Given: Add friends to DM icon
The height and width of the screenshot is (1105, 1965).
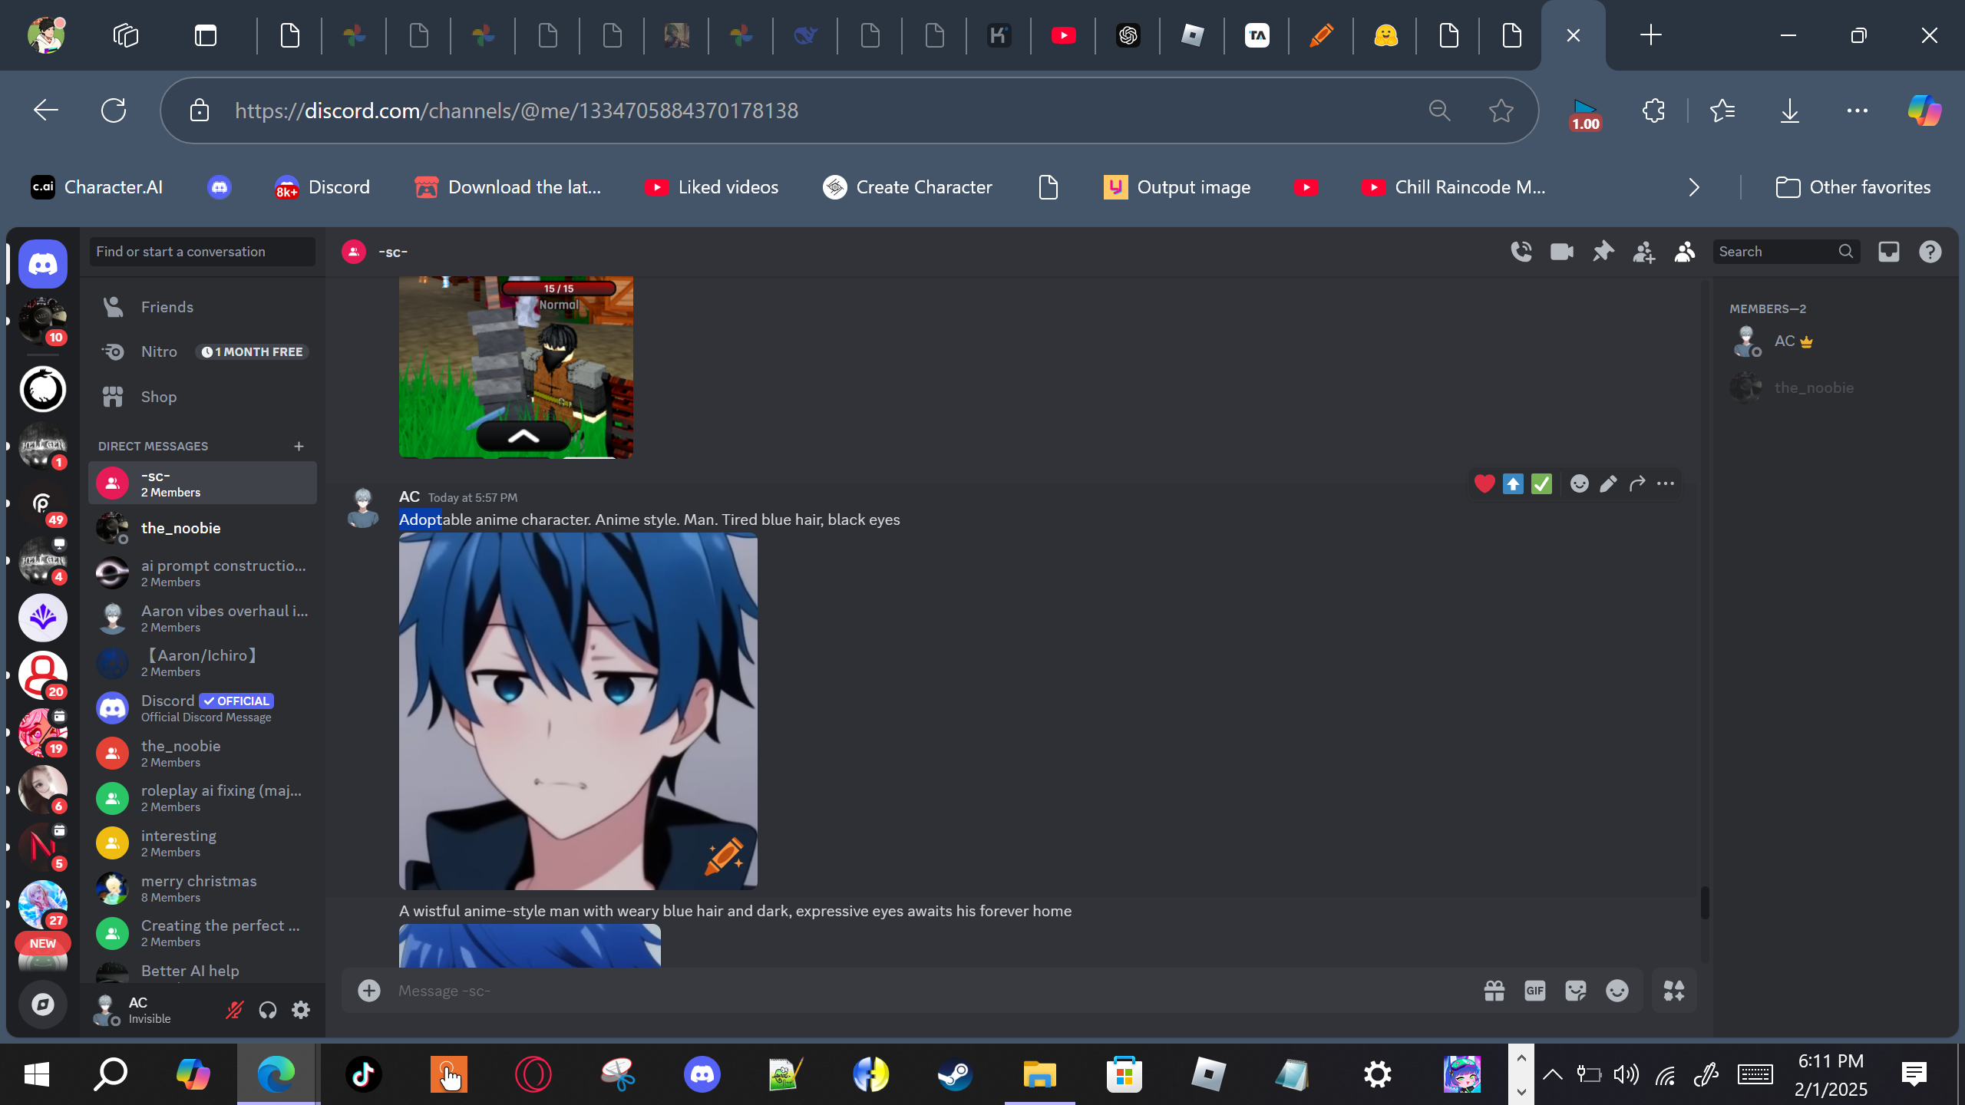Looking at the screenshot, I should [x=1643, y=252].
